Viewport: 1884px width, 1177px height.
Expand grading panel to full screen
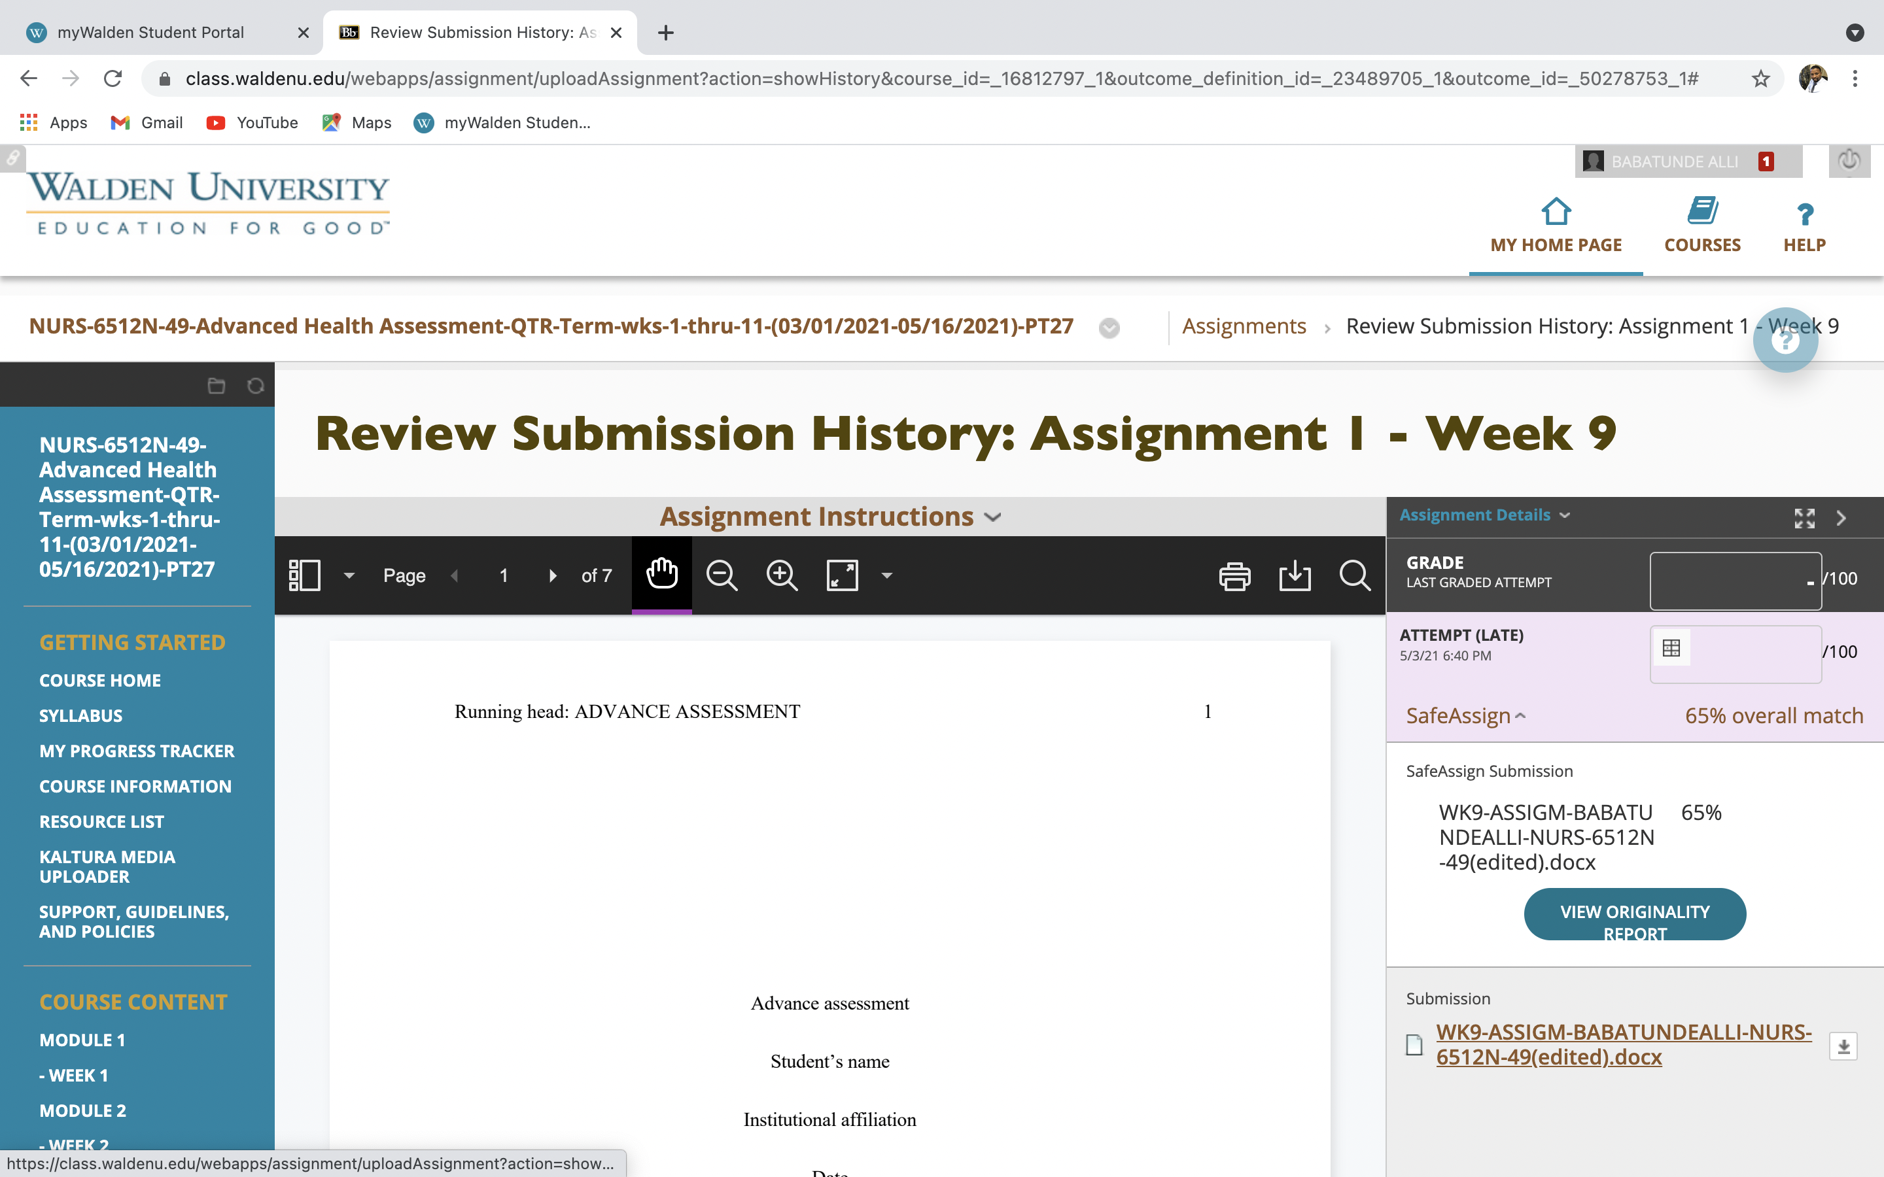tap(1805, 518)
